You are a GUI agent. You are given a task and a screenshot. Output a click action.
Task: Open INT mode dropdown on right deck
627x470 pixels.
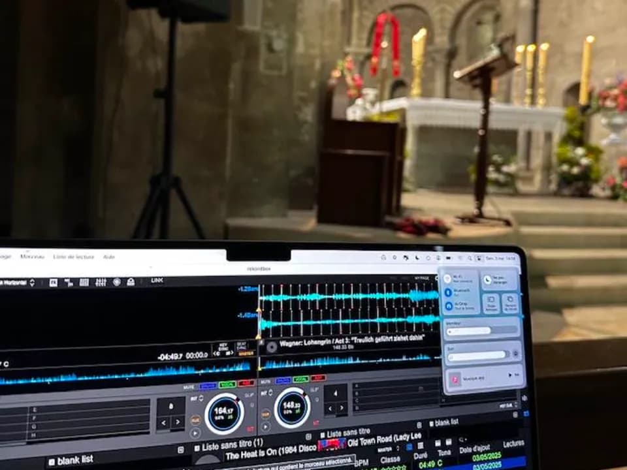click(x=266, y=393)
